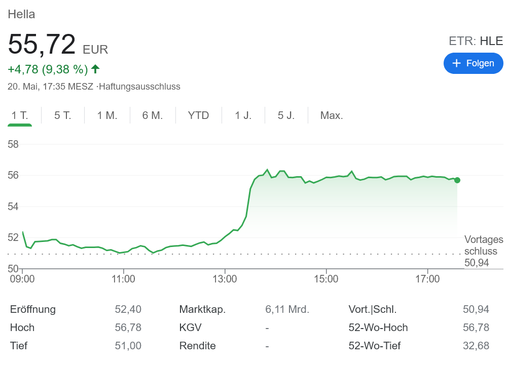Click the 09:00 time axis label
508x367 pixels.
click(x=22, y=279)
